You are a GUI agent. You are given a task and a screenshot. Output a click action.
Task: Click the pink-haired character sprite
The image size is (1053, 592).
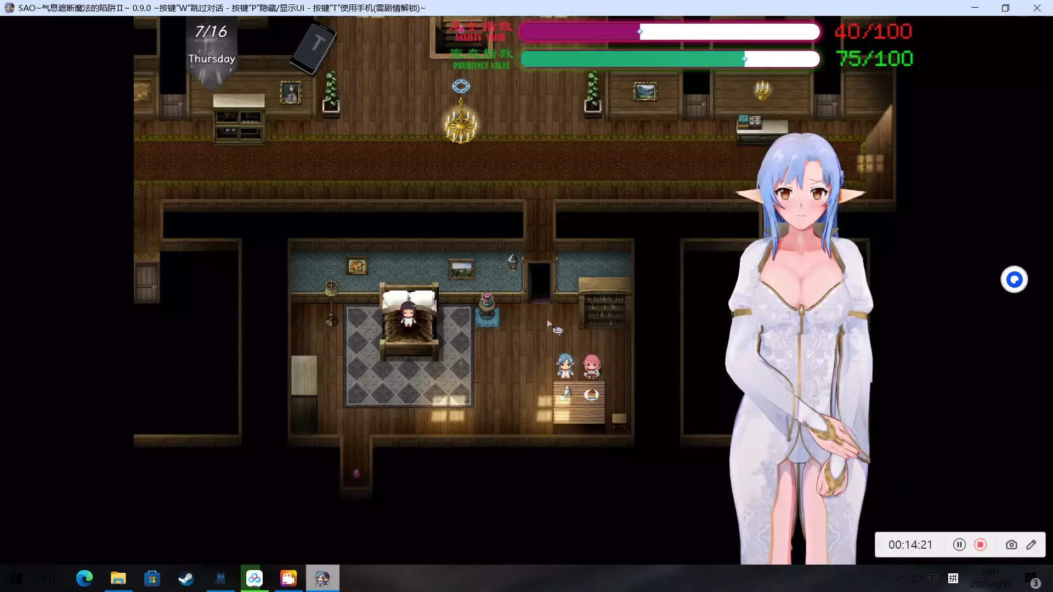click(591, 366)
